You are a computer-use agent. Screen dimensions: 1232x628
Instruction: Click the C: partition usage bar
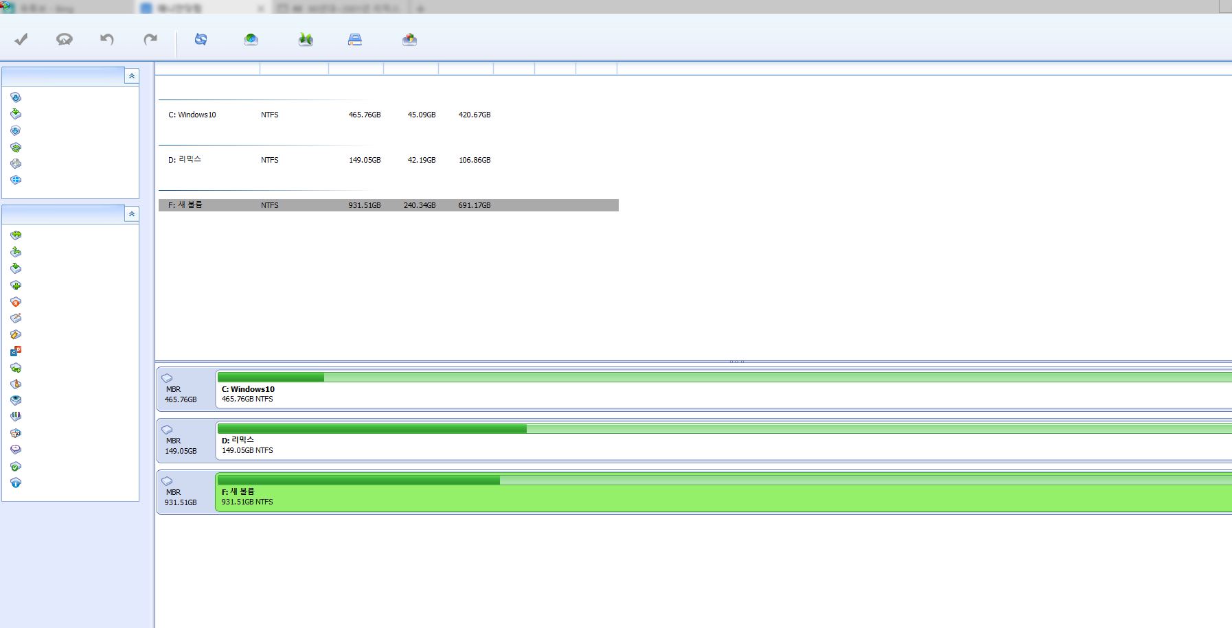click(725, 377)
